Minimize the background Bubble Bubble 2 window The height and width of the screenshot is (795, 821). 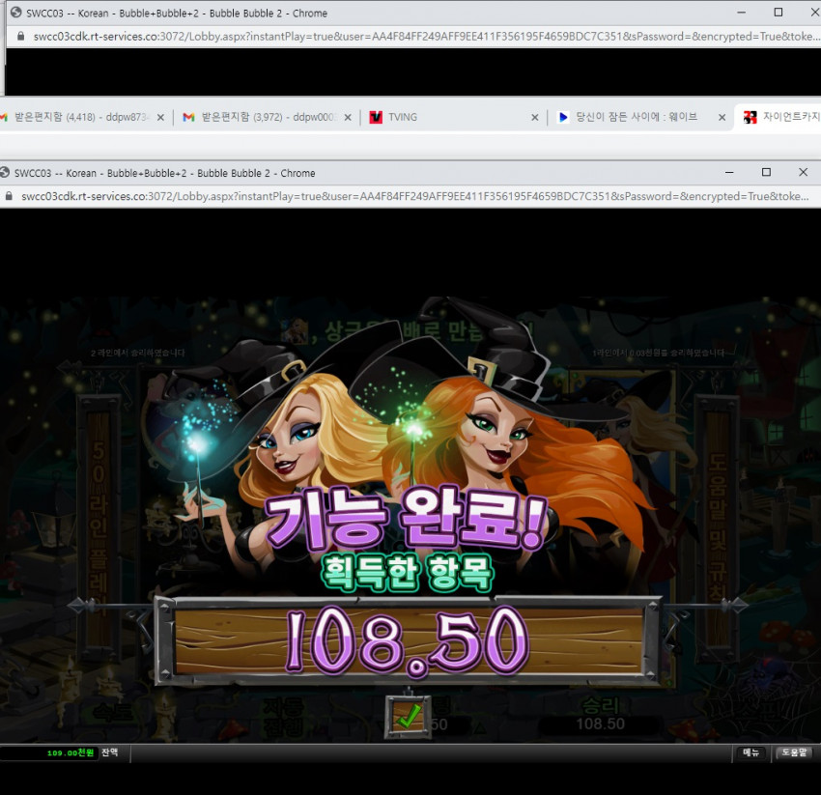pos(742,13)
